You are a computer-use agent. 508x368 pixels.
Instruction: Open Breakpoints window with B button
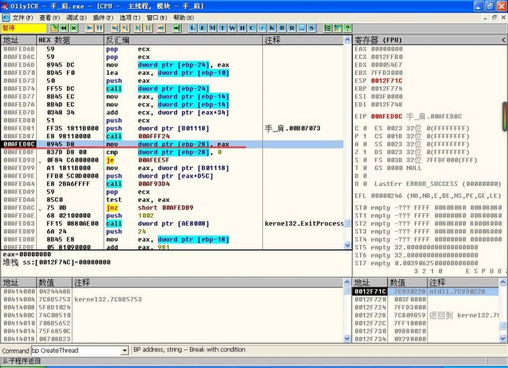click(x=282, y=29)
